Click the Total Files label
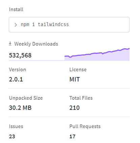 (x=81, y=98)
